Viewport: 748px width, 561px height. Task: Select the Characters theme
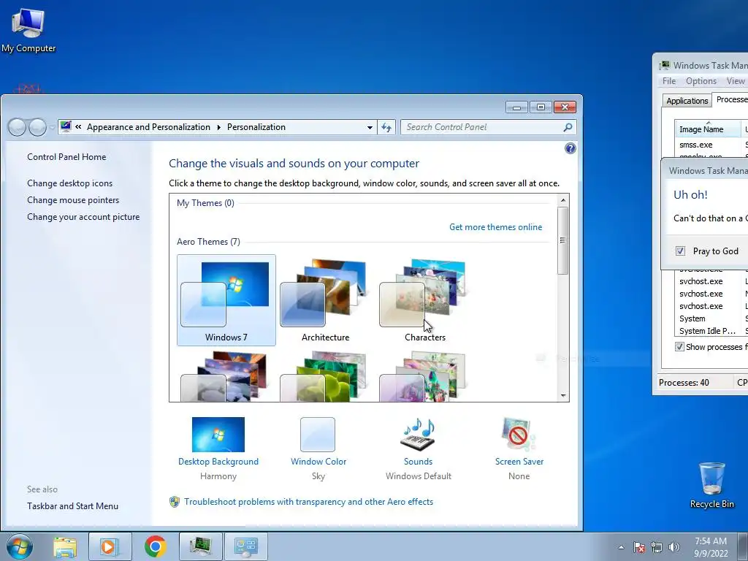(x=425, y=300)
